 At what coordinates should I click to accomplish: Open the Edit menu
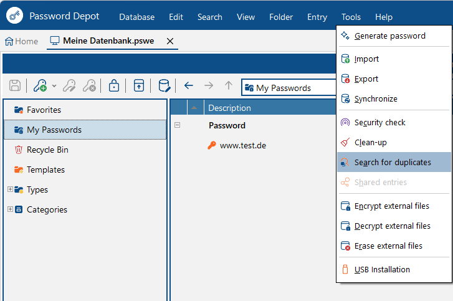click(176, 17)
